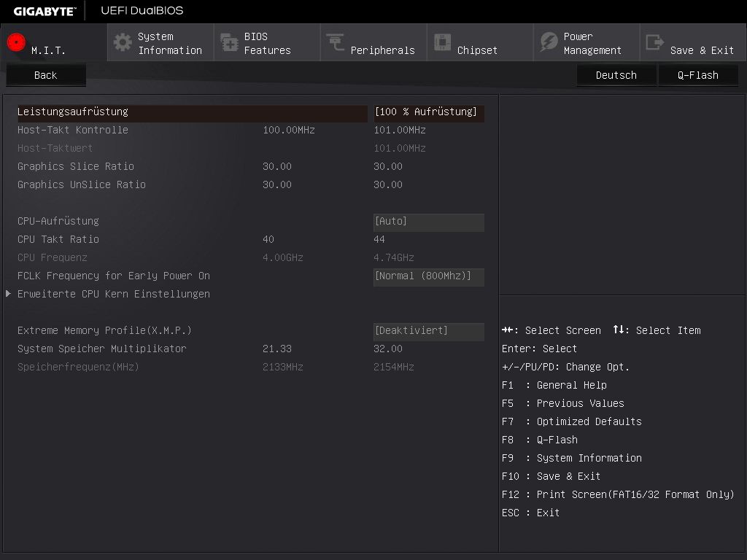
Task: Click the 4.00GHz default CPU frequency
Action: [x=283, y=257]
